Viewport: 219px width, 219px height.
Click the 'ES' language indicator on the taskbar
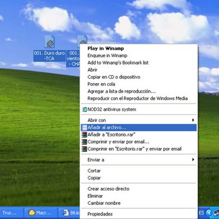201,213
